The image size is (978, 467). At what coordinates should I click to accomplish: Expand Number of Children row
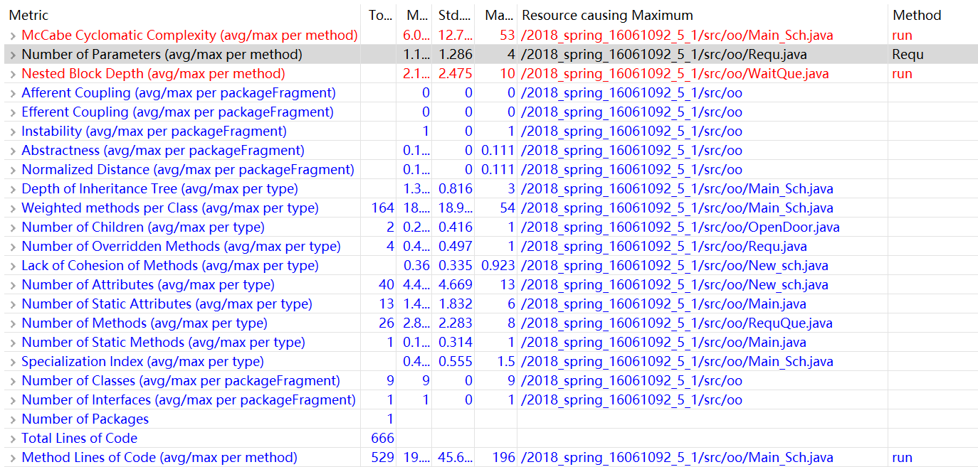point(12,227)
